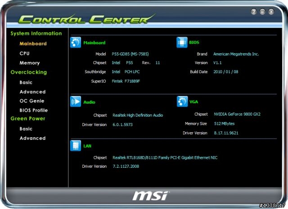
Task: Click the Green Power heading
Action: [28, 118]
